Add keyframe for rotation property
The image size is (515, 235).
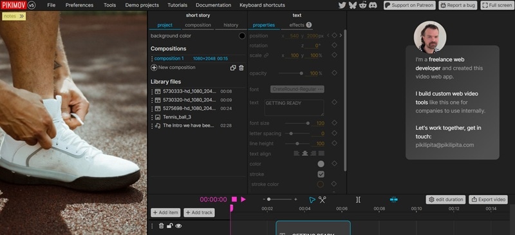point(334,45)
